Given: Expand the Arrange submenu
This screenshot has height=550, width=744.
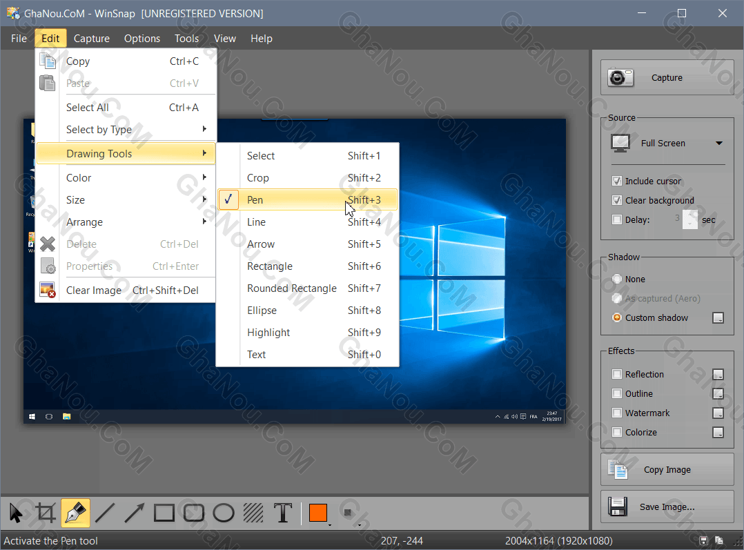Looking at the screenshot, I should click(126, 222).
